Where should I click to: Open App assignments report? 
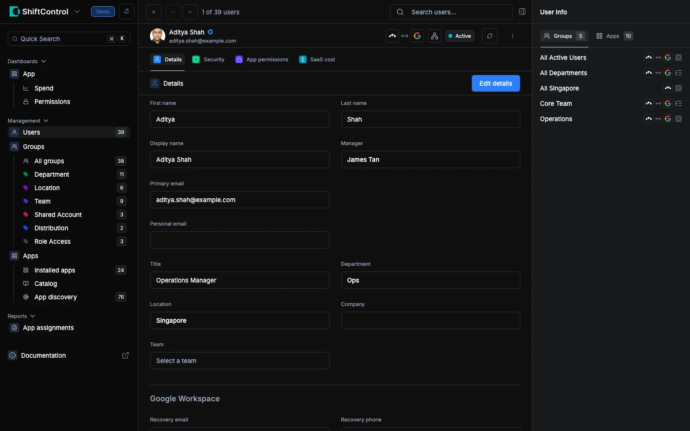click(48, 328)
